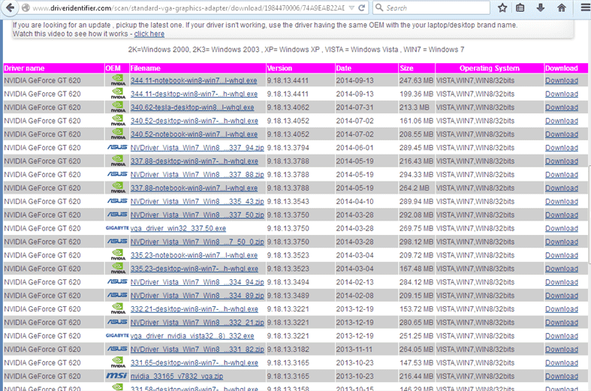Open the browser hamburger menu
591x391 pixels.
[585, 8]
